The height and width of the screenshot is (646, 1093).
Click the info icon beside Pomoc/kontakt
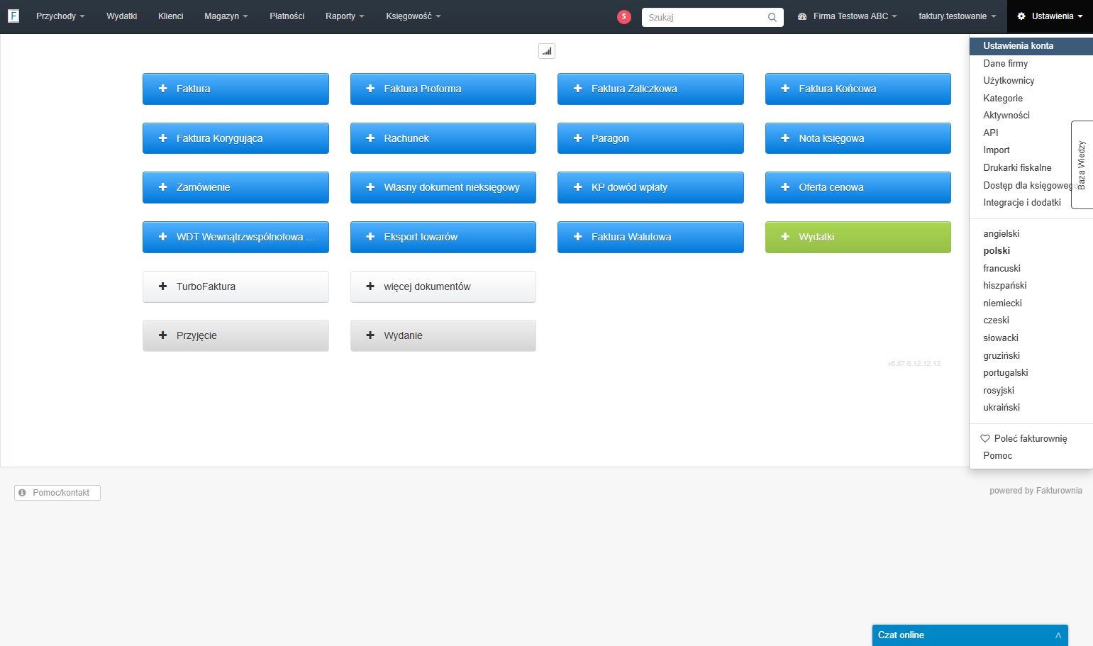point(22,493)
